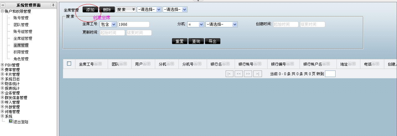
Task: Toggle the select-all checkbox in table header
Action: [69, 64]
